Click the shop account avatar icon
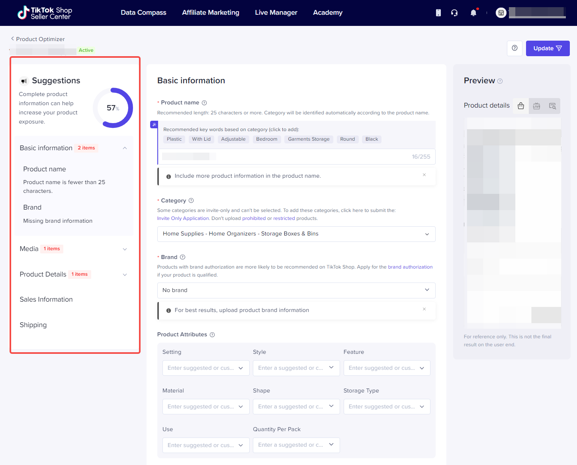The width and height of the screenshot is (577, 465). point(501,13)
